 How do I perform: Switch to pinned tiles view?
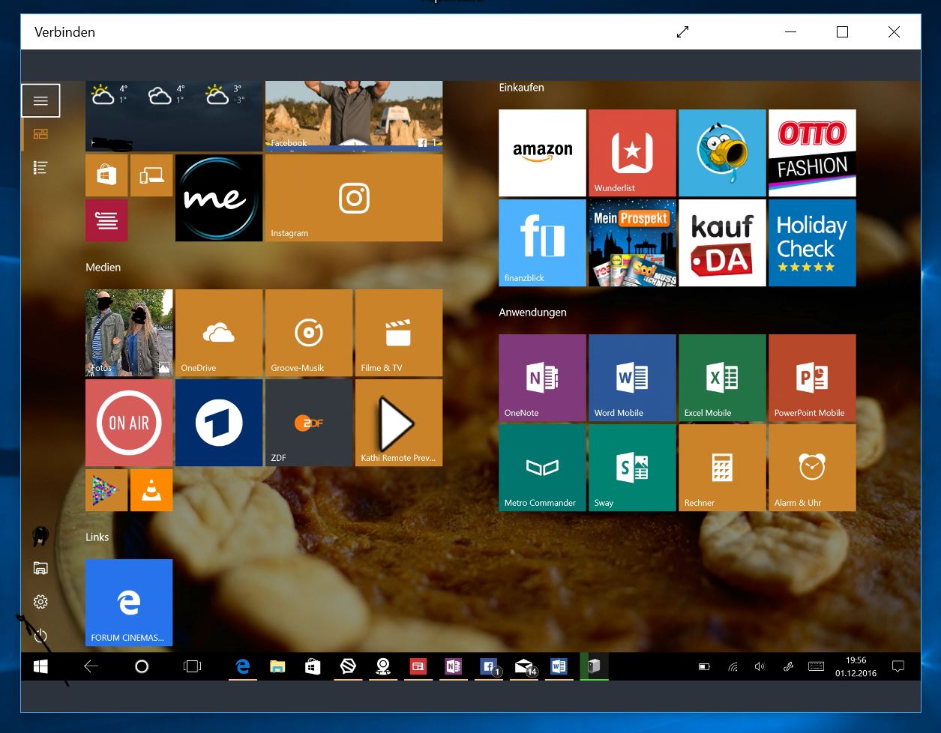40,134
